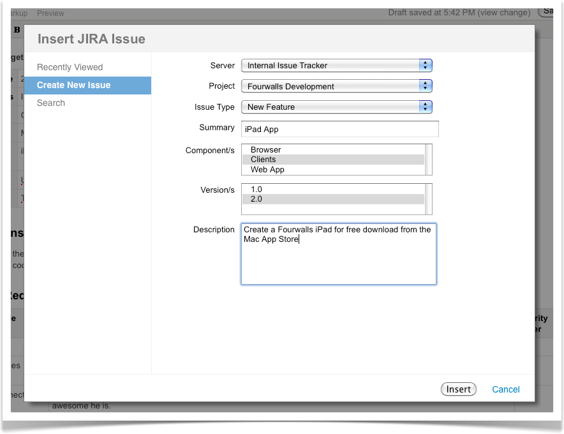Image resolution: width=564 pixels, height=434 pixels.
Task: Select the Create New Issue tab
Action: (x=88, y=86)
